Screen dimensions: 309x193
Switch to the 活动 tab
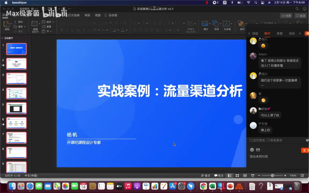click(292, 34)
